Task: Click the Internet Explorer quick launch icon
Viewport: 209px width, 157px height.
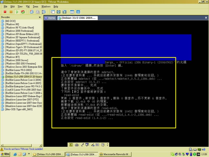Action: click(x=15, y=154)
